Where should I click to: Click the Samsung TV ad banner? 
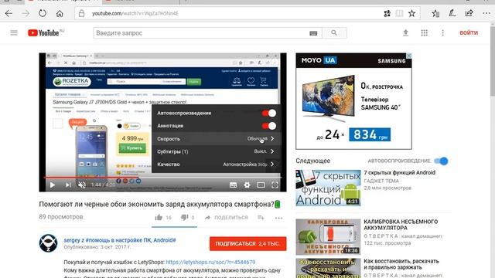[x=353, y=101]
